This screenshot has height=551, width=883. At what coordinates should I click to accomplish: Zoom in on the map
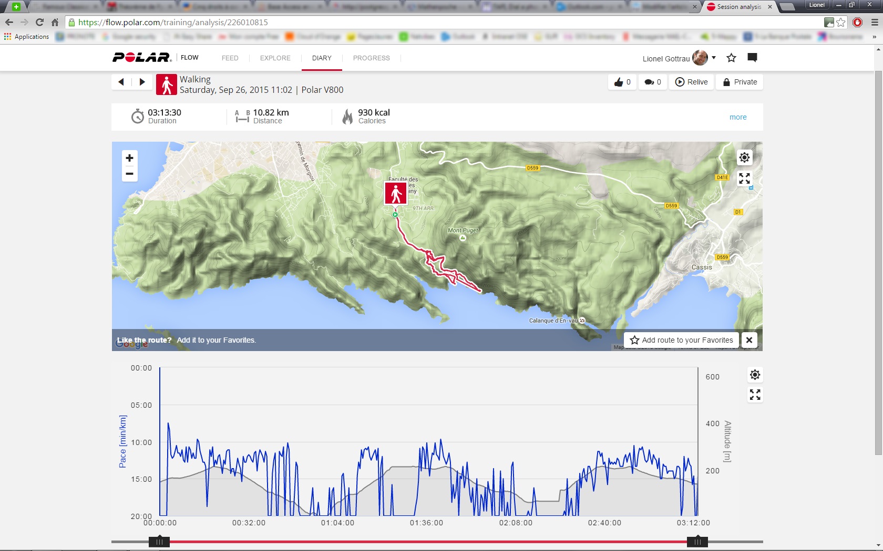coord(129,158)
